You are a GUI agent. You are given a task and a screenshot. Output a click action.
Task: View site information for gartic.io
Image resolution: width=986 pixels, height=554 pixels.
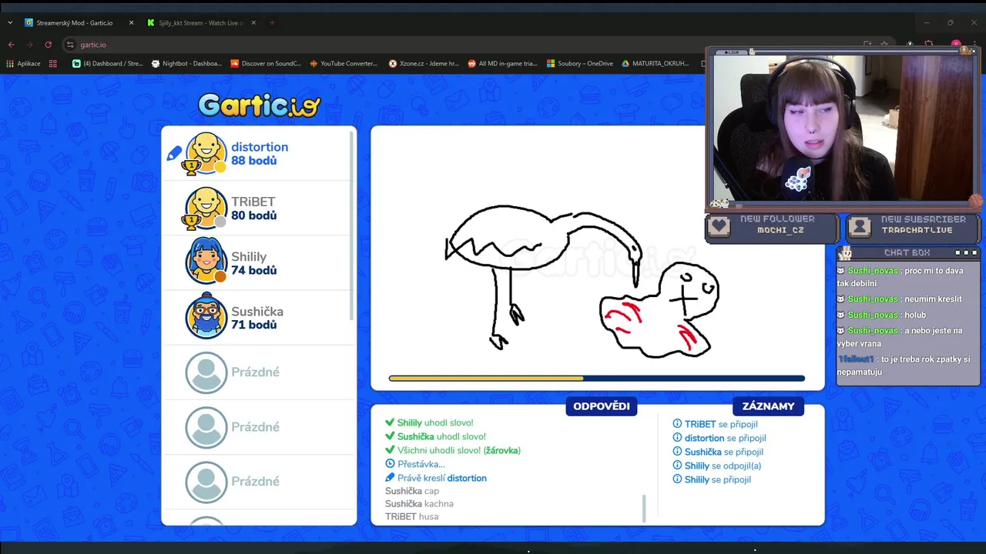[70, 45]
